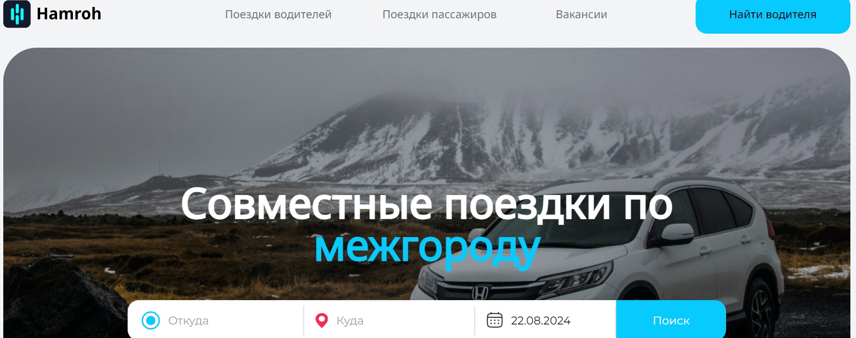Click the heading Совместные поездки по
856x338 pixels.
coord(426,204)
